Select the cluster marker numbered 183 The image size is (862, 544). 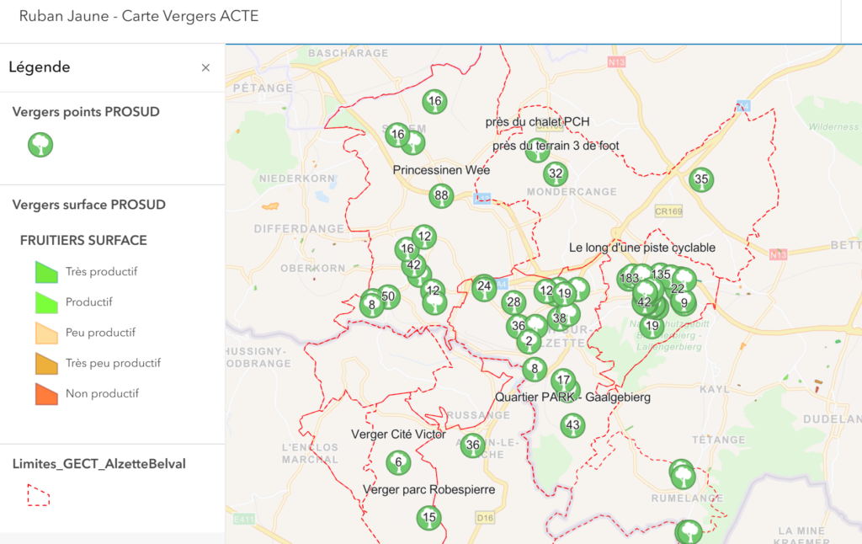click(628, 278)
